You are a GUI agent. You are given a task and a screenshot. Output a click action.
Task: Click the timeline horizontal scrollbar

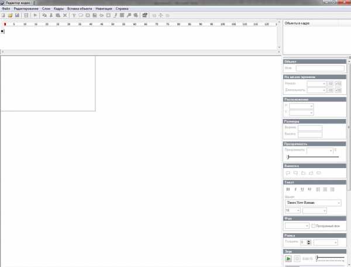tap(140, 52)
